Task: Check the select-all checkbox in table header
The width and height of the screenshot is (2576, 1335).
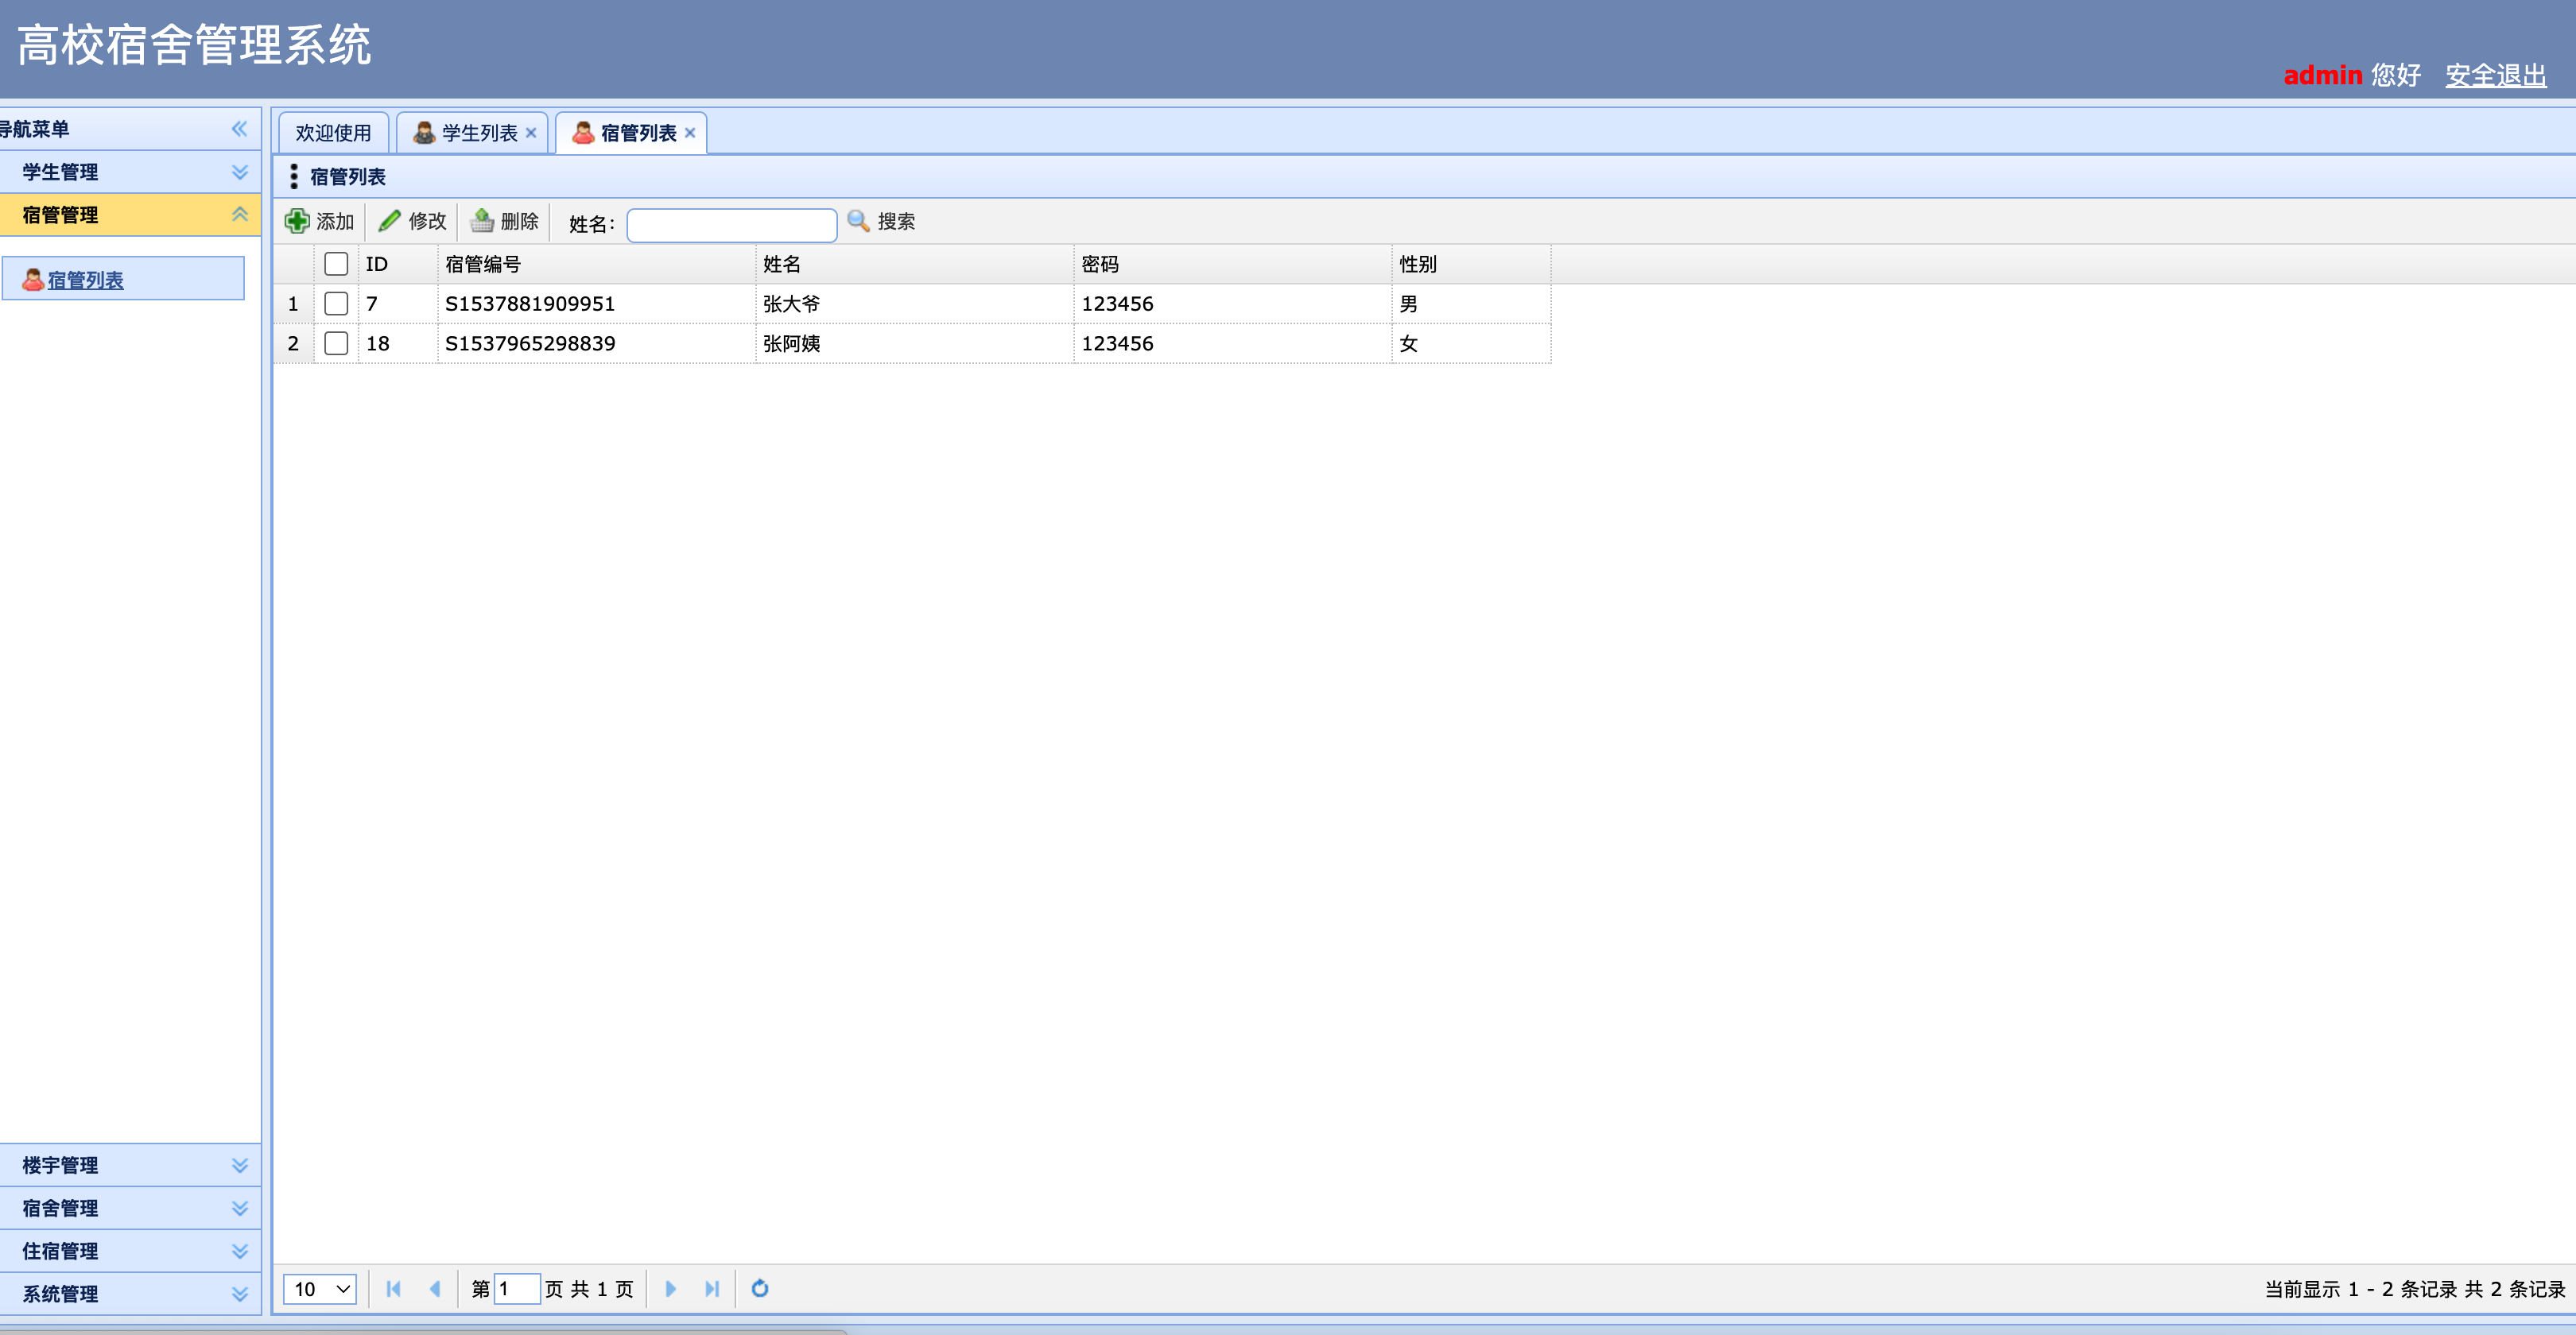Action: [336, 264]
